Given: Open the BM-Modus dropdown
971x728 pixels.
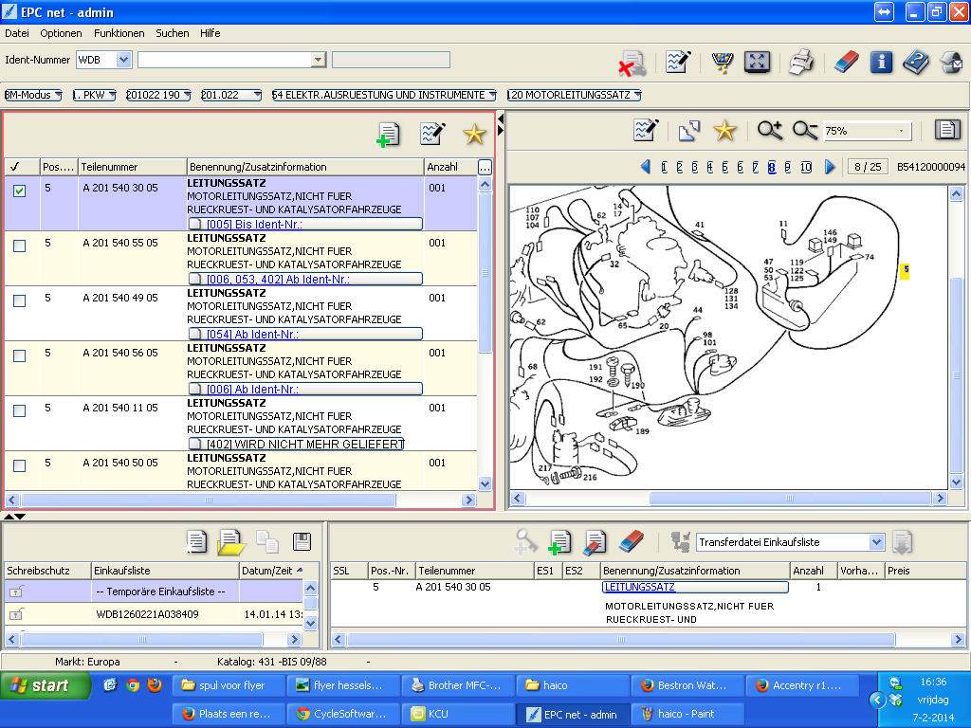Looking at the screenshot, I should tap(33, 95).
